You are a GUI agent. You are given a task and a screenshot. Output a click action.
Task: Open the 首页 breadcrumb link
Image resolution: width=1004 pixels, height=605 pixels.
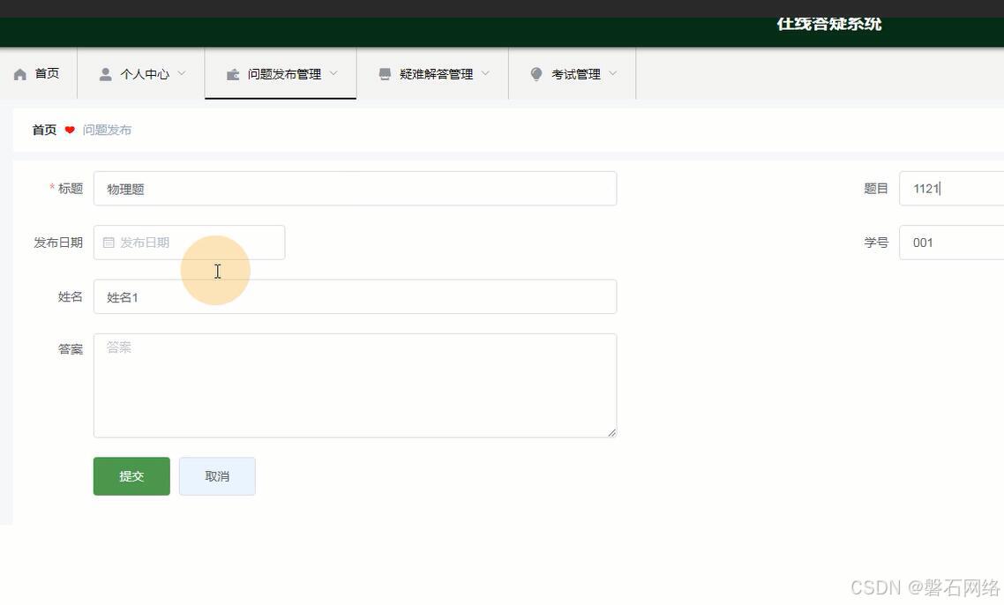43,129
